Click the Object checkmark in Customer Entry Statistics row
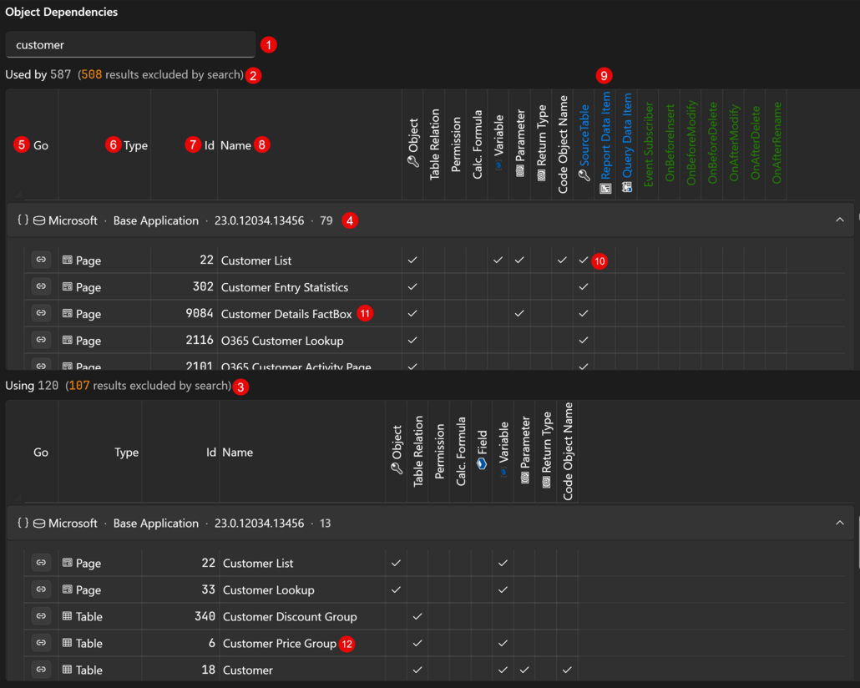This screenshot has height=688, width=860. click(x=412, y=286)
